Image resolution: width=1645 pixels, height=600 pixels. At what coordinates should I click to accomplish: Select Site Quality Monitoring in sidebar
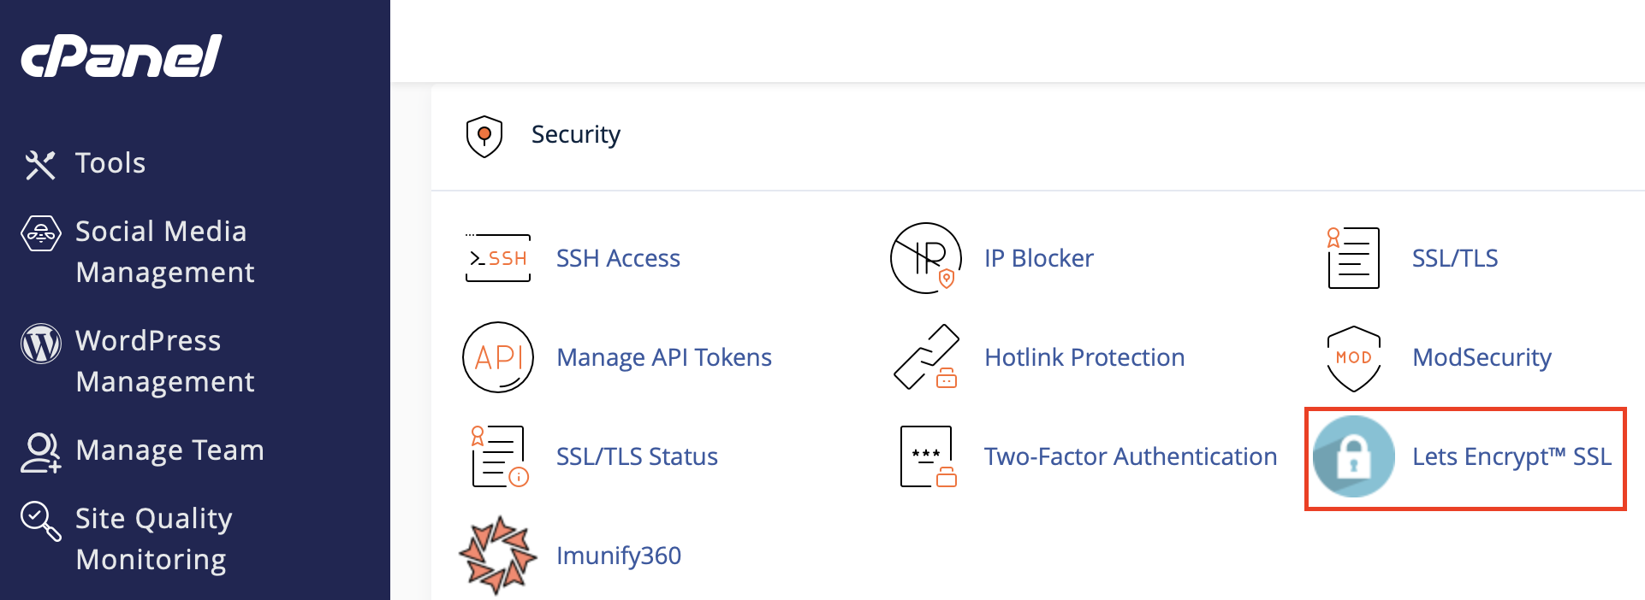[x=154, y=539]
